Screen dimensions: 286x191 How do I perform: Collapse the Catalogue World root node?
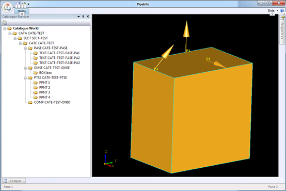click(5, 28)
